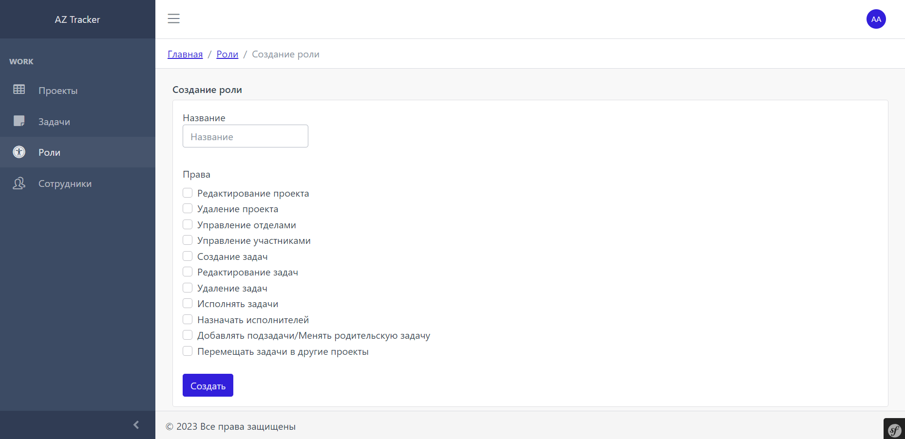Viewport: 905px width, 439px height.
Task: Enable Назначать исполнителей permission
Action: [188, 319]
